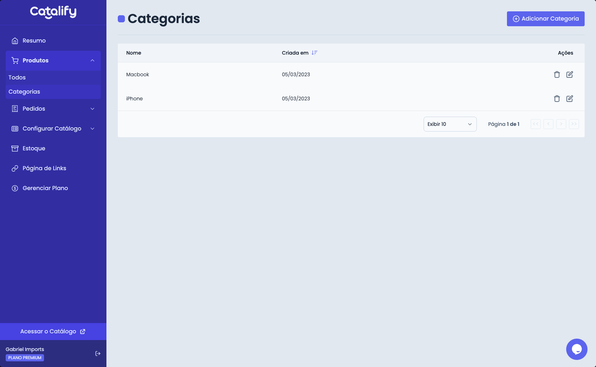Click the Gerenciar Plano dollar icon
The width and height of the screenshot is (596, 367).
[x=15, y=188]
